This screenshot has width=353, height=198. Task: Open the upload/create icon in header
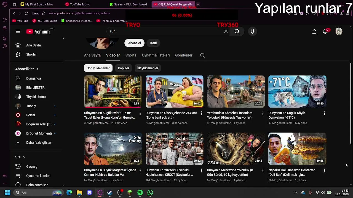tap(314, 31)
